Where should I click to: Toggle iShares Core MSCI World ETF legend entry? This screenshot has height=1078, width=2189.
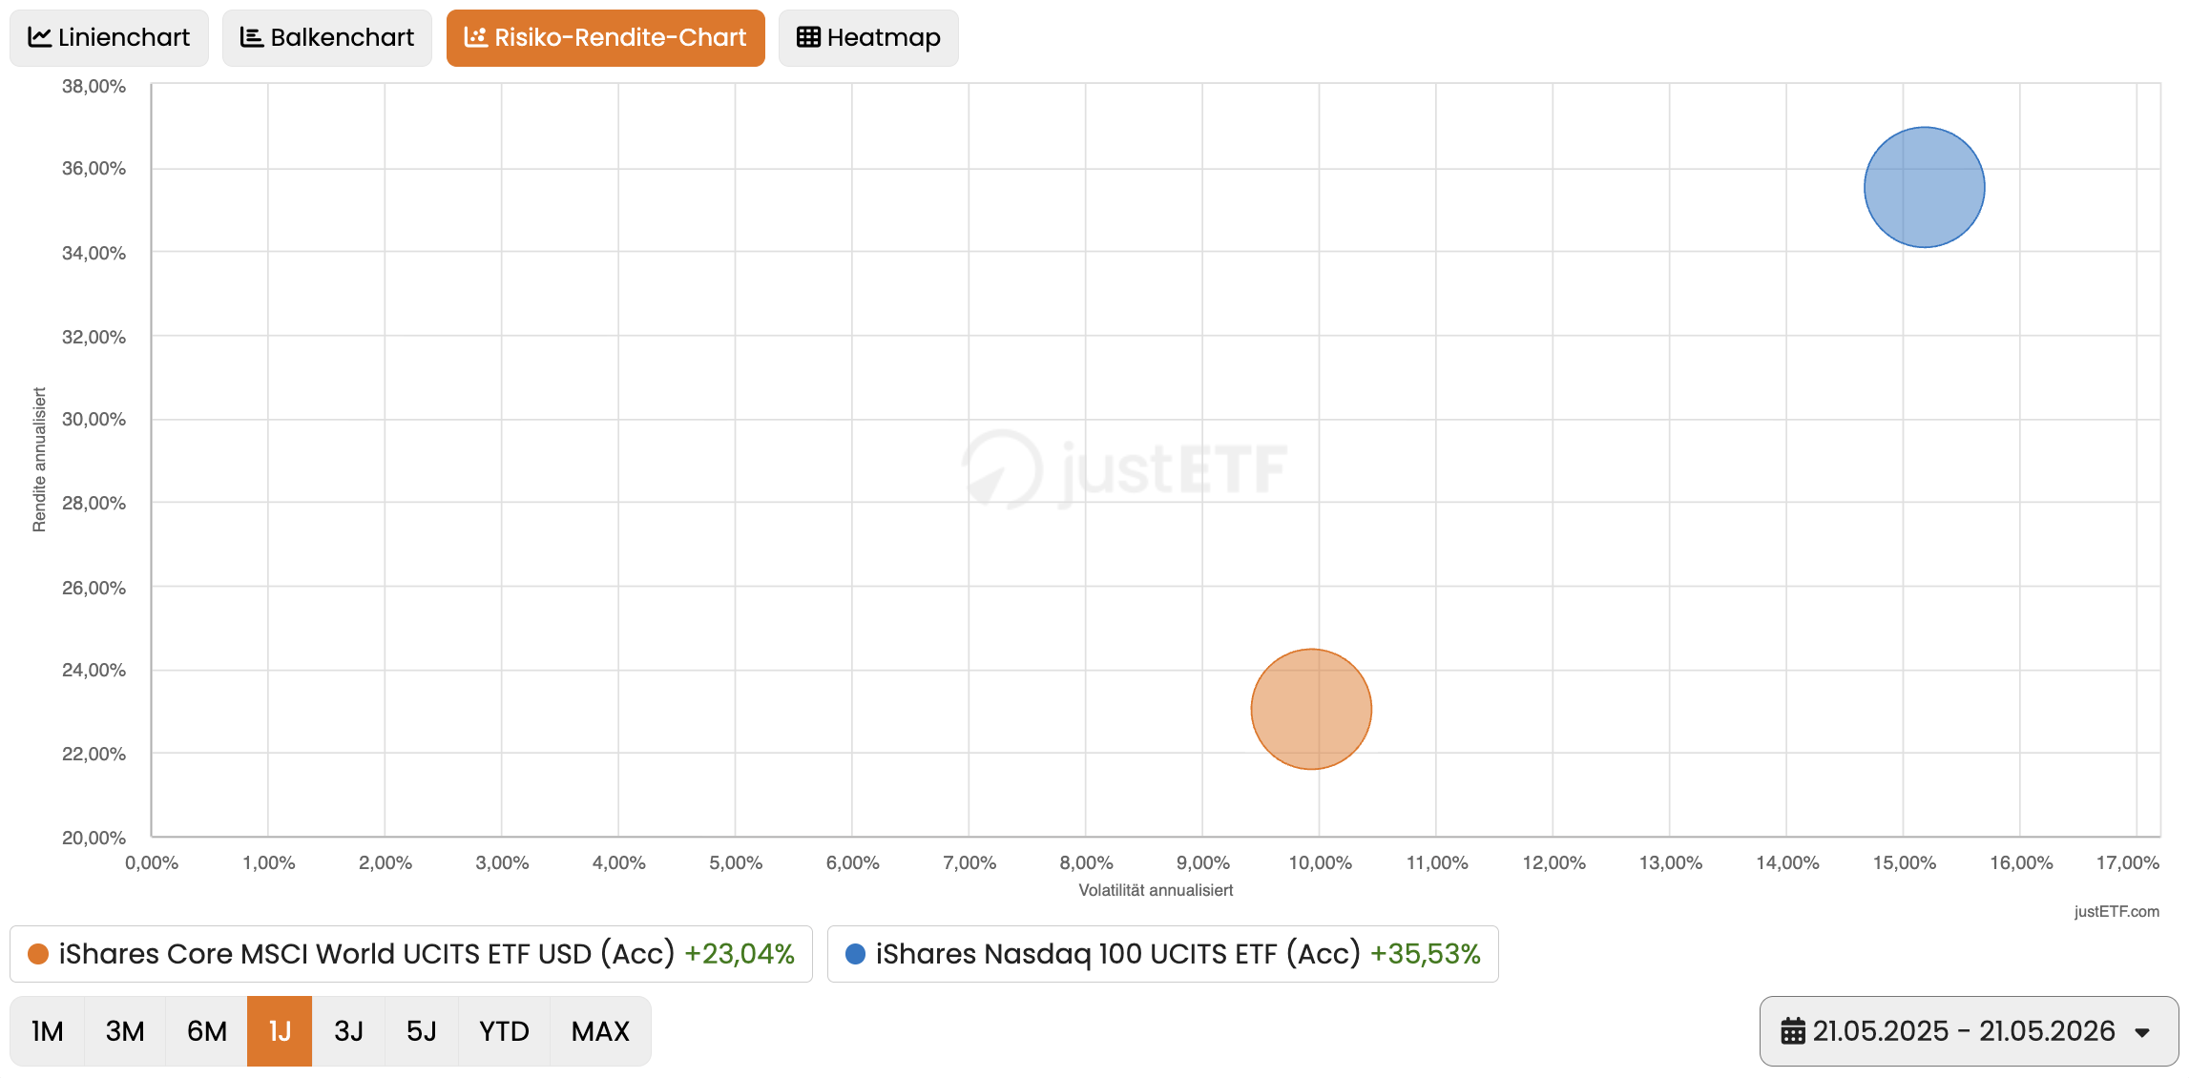(411, 954)
